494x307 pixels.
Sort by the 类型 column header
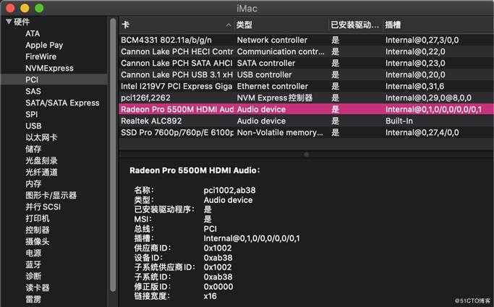pos(244,25)
